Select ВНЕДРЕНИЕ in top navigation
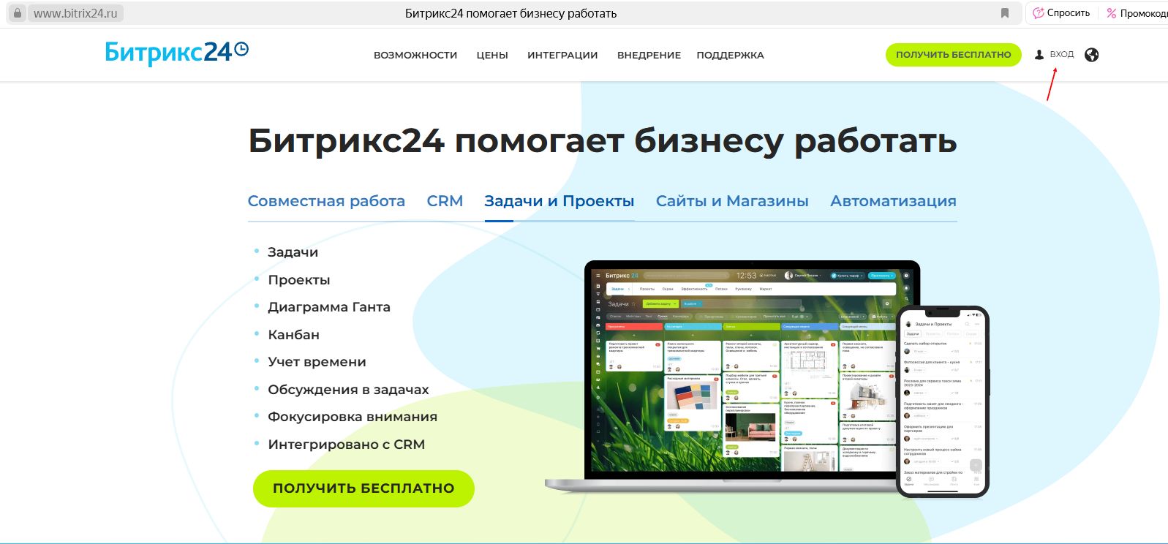1168x544 pixels. click(649, 55)
